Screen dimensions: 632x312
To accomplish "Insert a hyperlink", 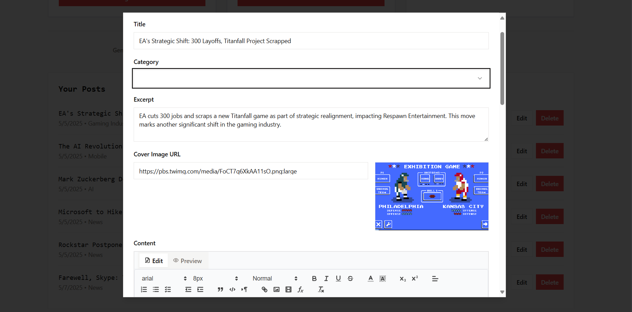I will tap(265, 289).
